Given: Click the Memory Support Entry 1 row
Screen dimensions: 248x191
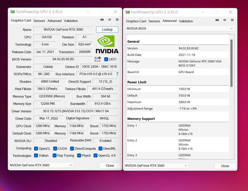Looking at the screenshot, I should pyautogui.click(x=177, y=130).
